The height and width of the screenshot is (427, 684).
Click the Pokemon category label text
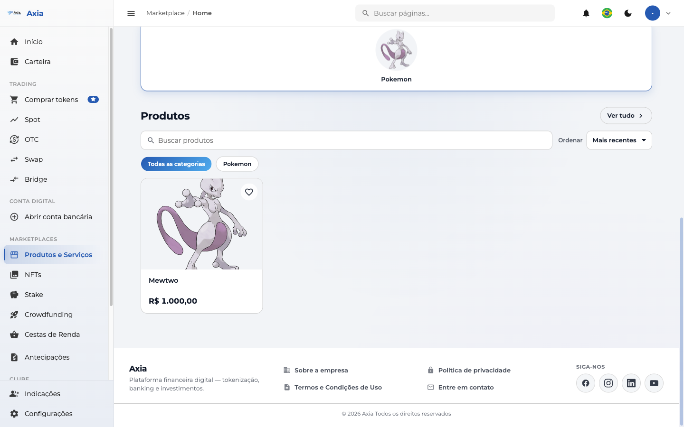click(396, 79)
